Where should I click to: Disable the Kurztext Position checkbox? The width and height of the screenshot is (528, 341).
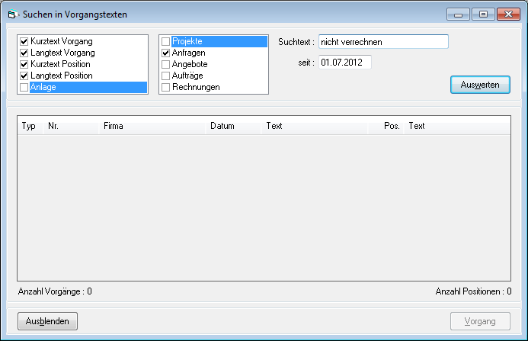pyautogui.click(x=24, y=64)
